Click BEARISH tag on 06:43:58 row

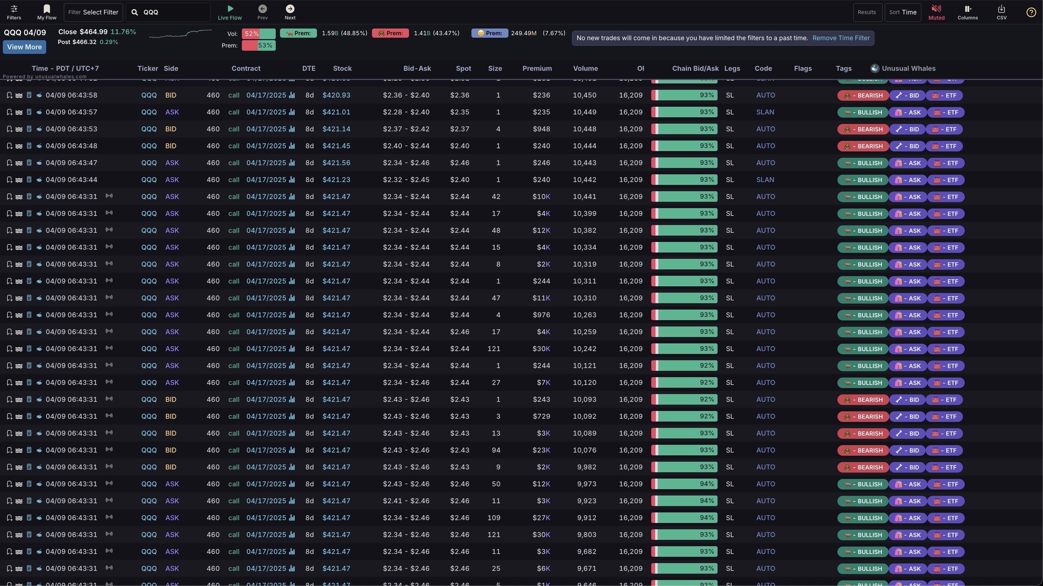click(x=863, y=95)
